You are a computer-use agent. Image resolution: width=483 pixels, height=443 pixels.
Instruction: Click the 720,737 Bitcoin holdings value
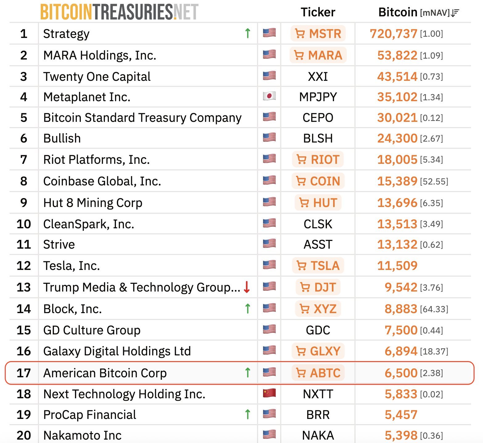(x=393, y=34)
